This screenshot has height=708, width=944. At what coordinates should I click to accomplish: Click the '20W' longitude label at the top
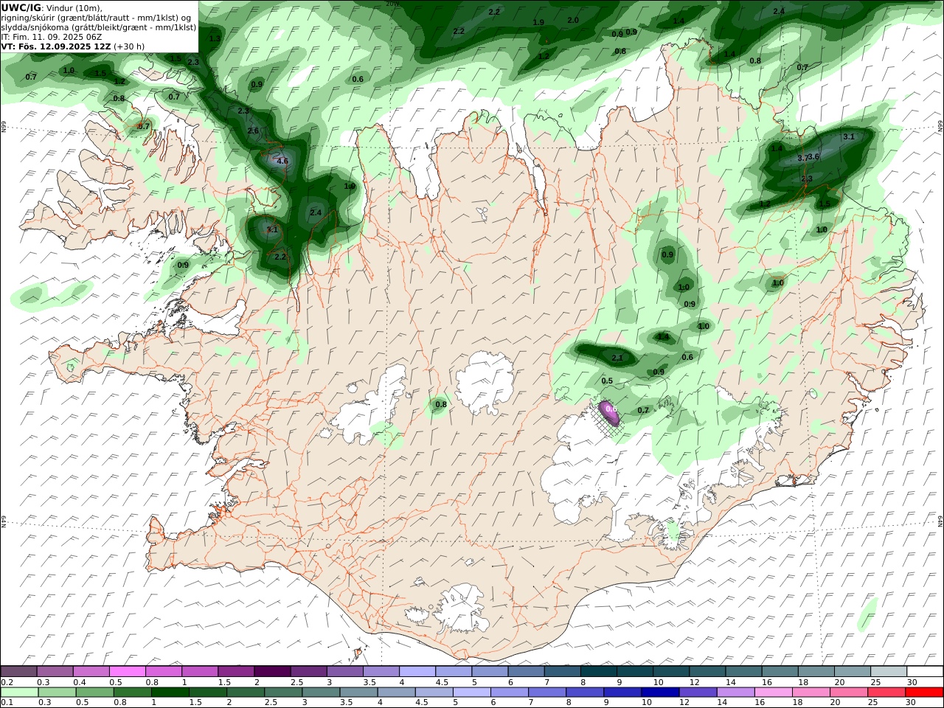(392, 4)
